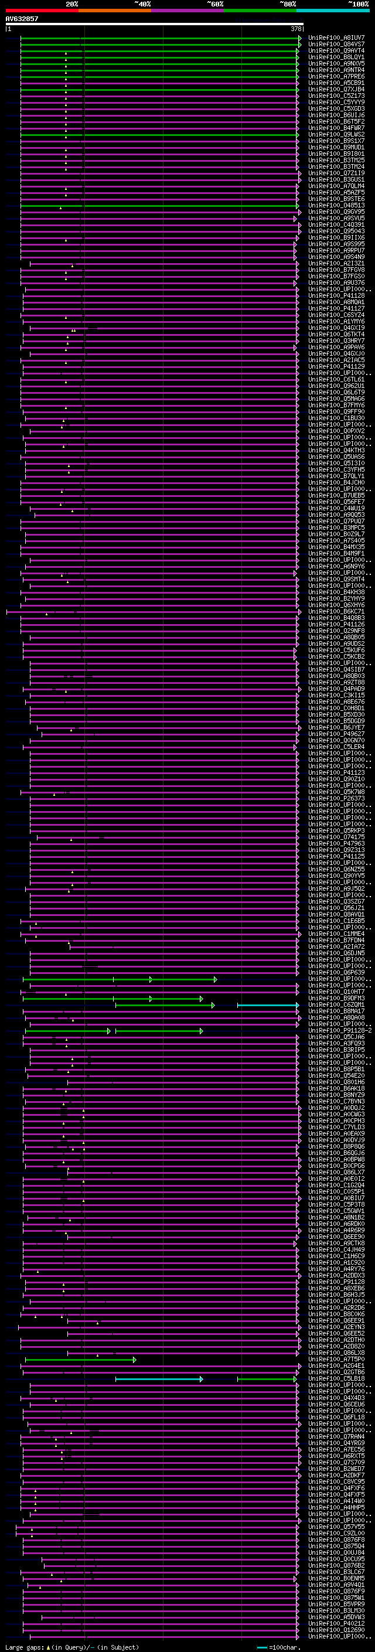The width and height of the screenshot is (375, 1652).
Task: Click the green ~80% legend segment
Action: 260,11
